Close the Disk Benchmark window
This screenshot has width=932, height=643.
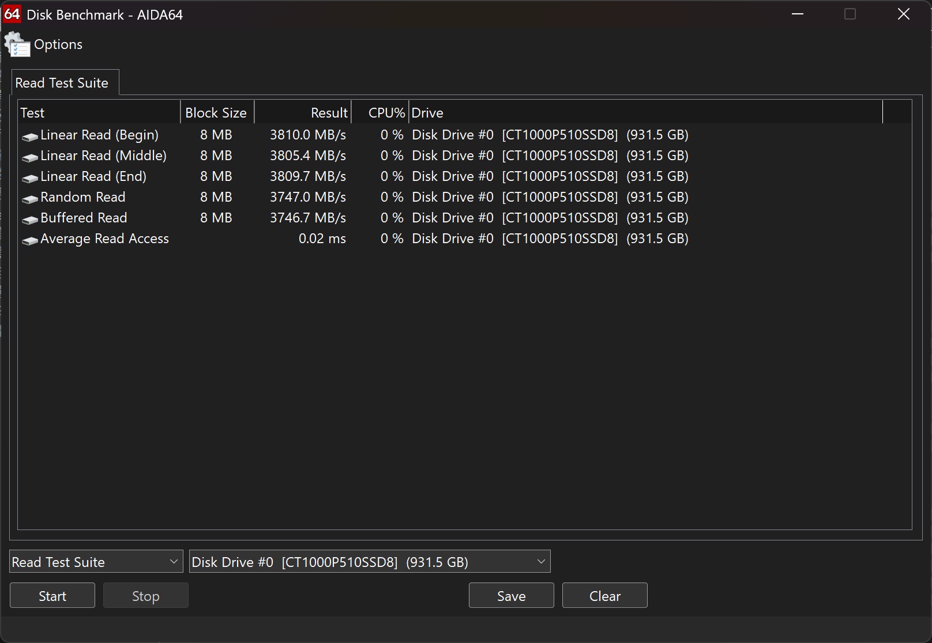click(904, 14)
